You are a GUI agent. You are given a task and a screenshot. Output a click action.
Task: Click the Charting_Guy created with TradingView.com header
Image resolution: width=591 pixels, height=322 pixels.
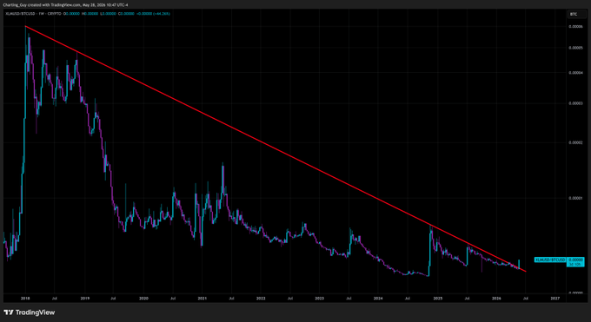[65, 5]
